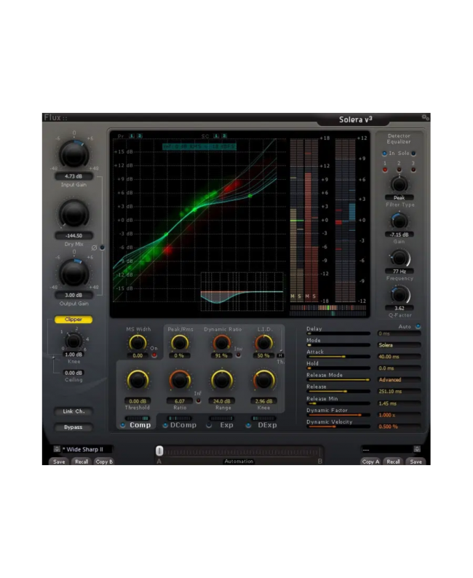
Task: Toggle the Exp section LED
Action: (x=209, y=425)
